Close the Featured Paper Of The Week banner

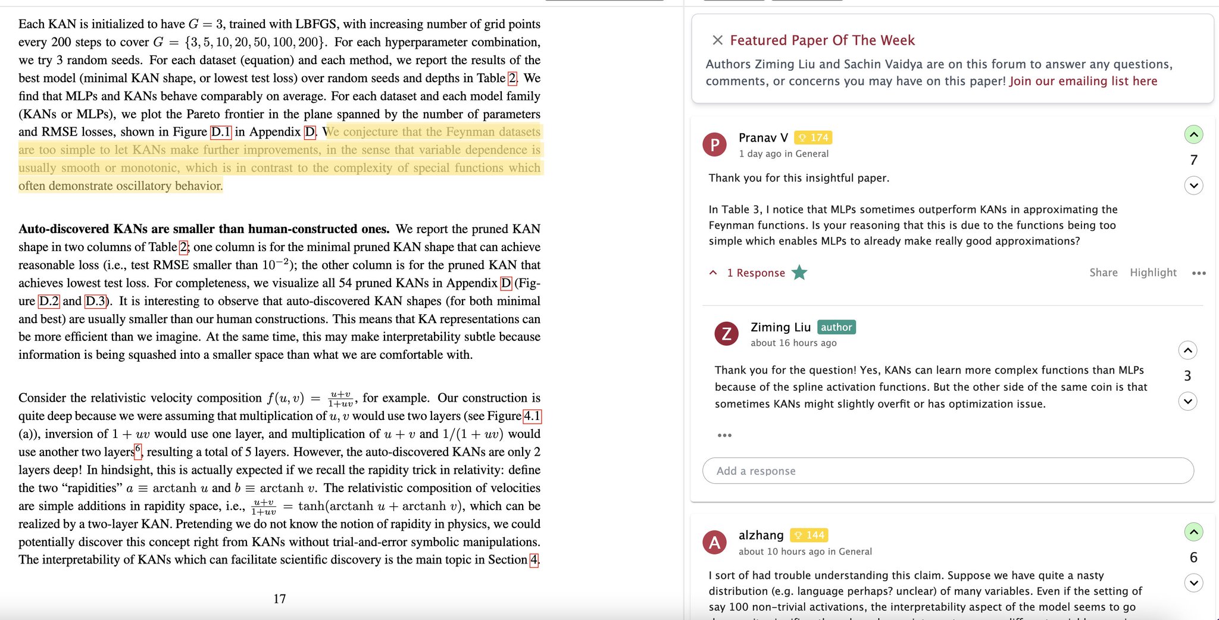717,40
